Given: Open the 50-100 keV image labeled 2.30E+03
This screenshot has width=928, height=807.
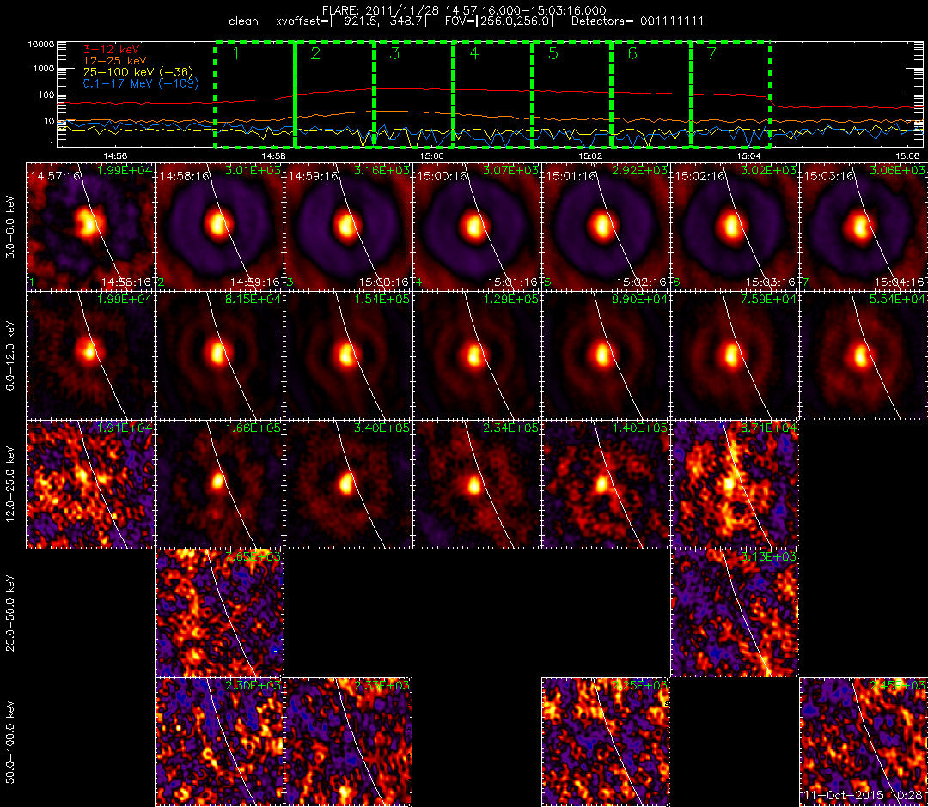Looking at the screenshot, I should click(x=219, y=743).
